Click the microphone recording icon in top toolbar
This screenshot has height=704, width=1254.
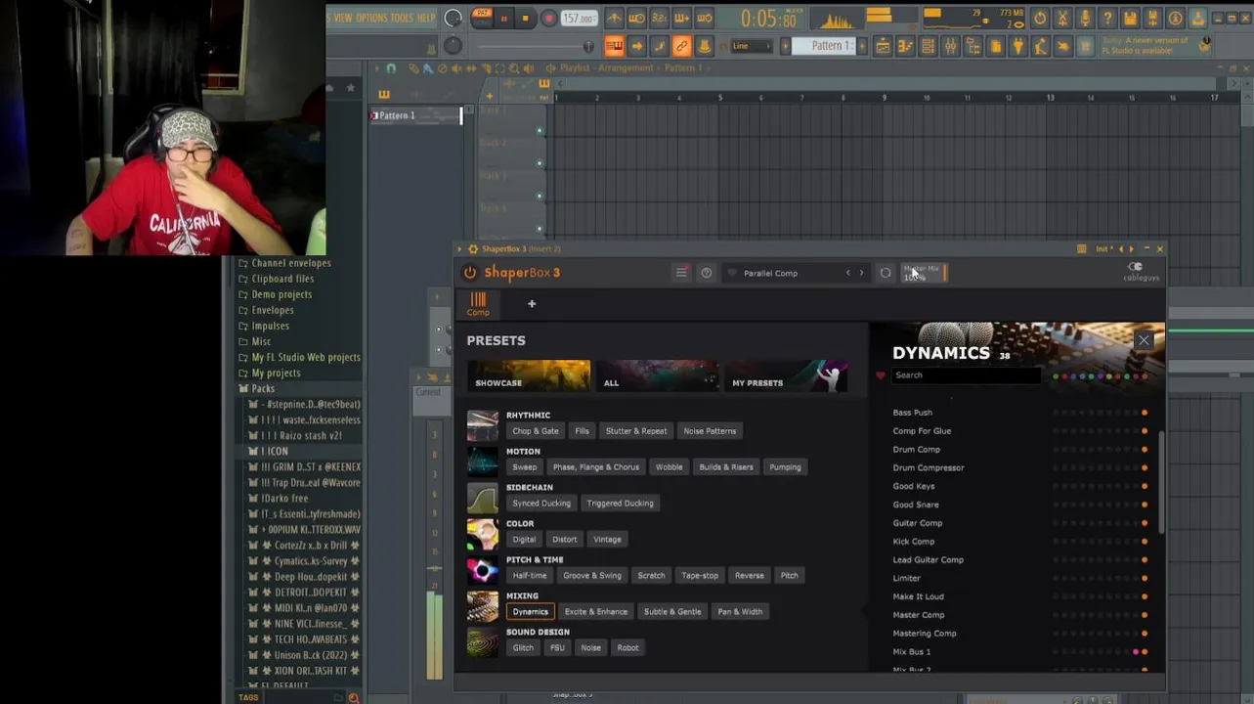tap(1085, 19)
